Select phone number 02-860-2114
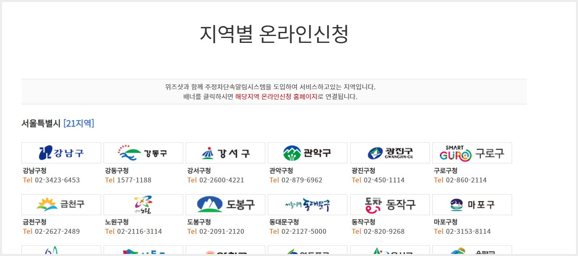 (466, 180)
